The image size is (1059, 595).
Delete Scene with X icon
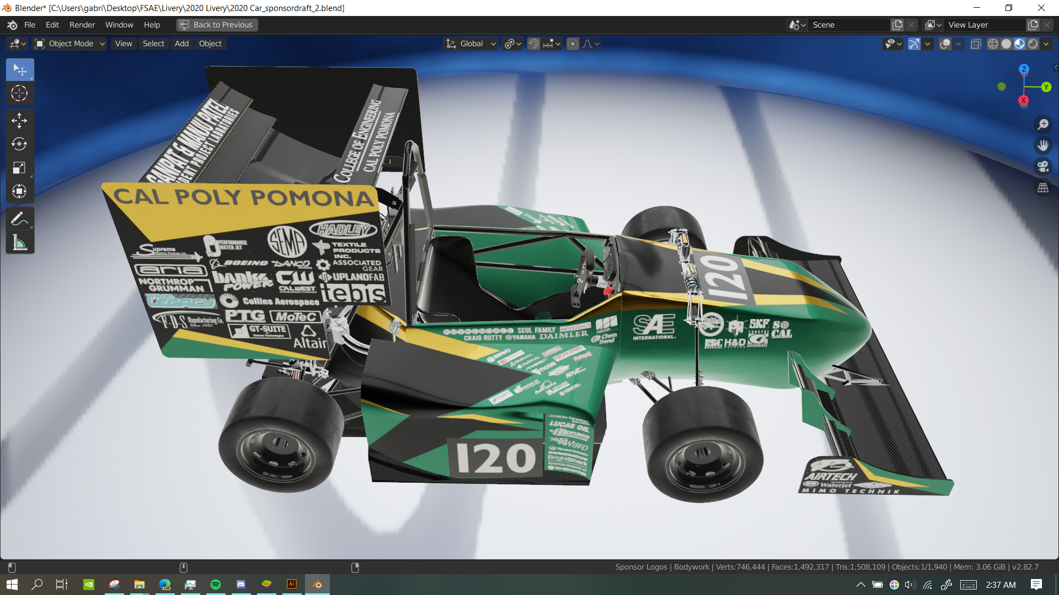[x=911, y=25]
